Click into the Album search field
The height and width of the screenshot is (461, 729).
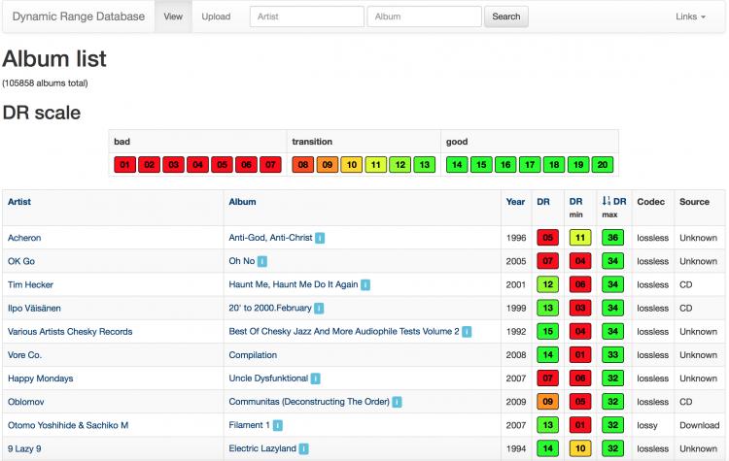424,16
